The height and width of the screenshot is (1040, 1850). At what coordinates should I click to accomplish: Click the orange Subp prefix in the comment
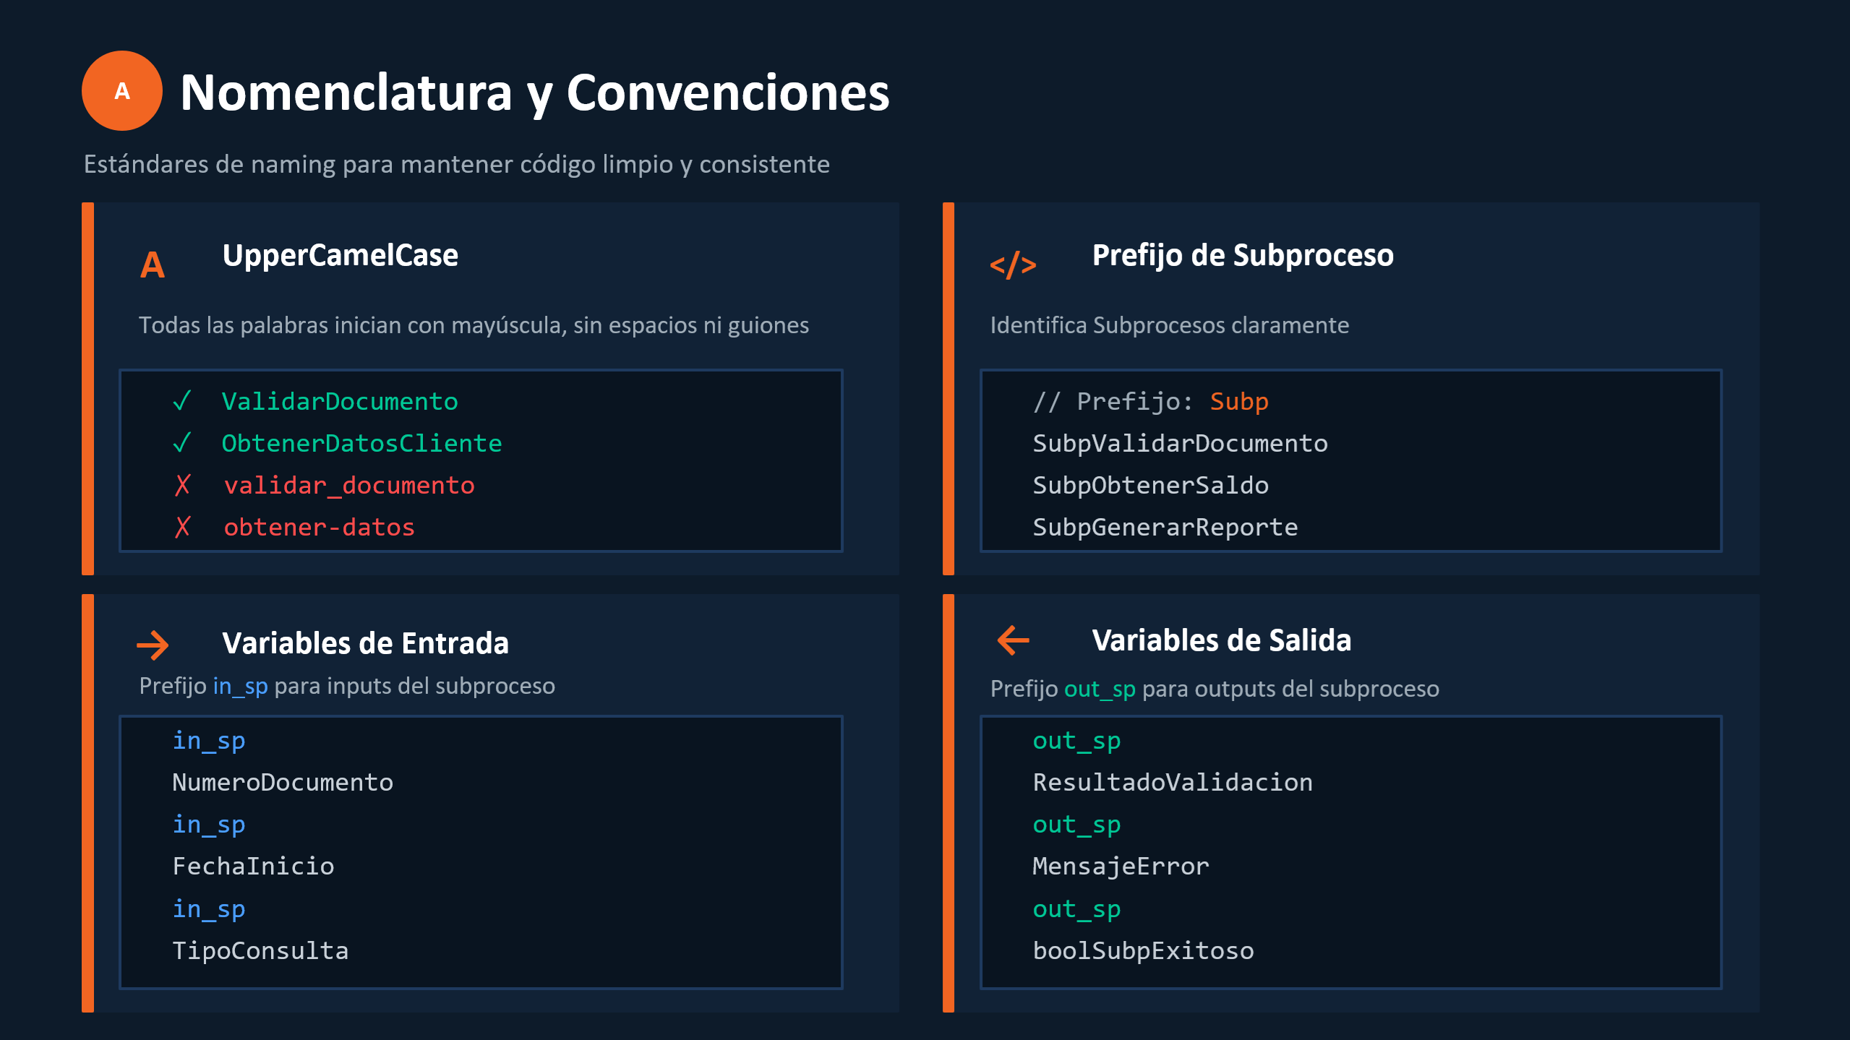[x=1238, y=401]
